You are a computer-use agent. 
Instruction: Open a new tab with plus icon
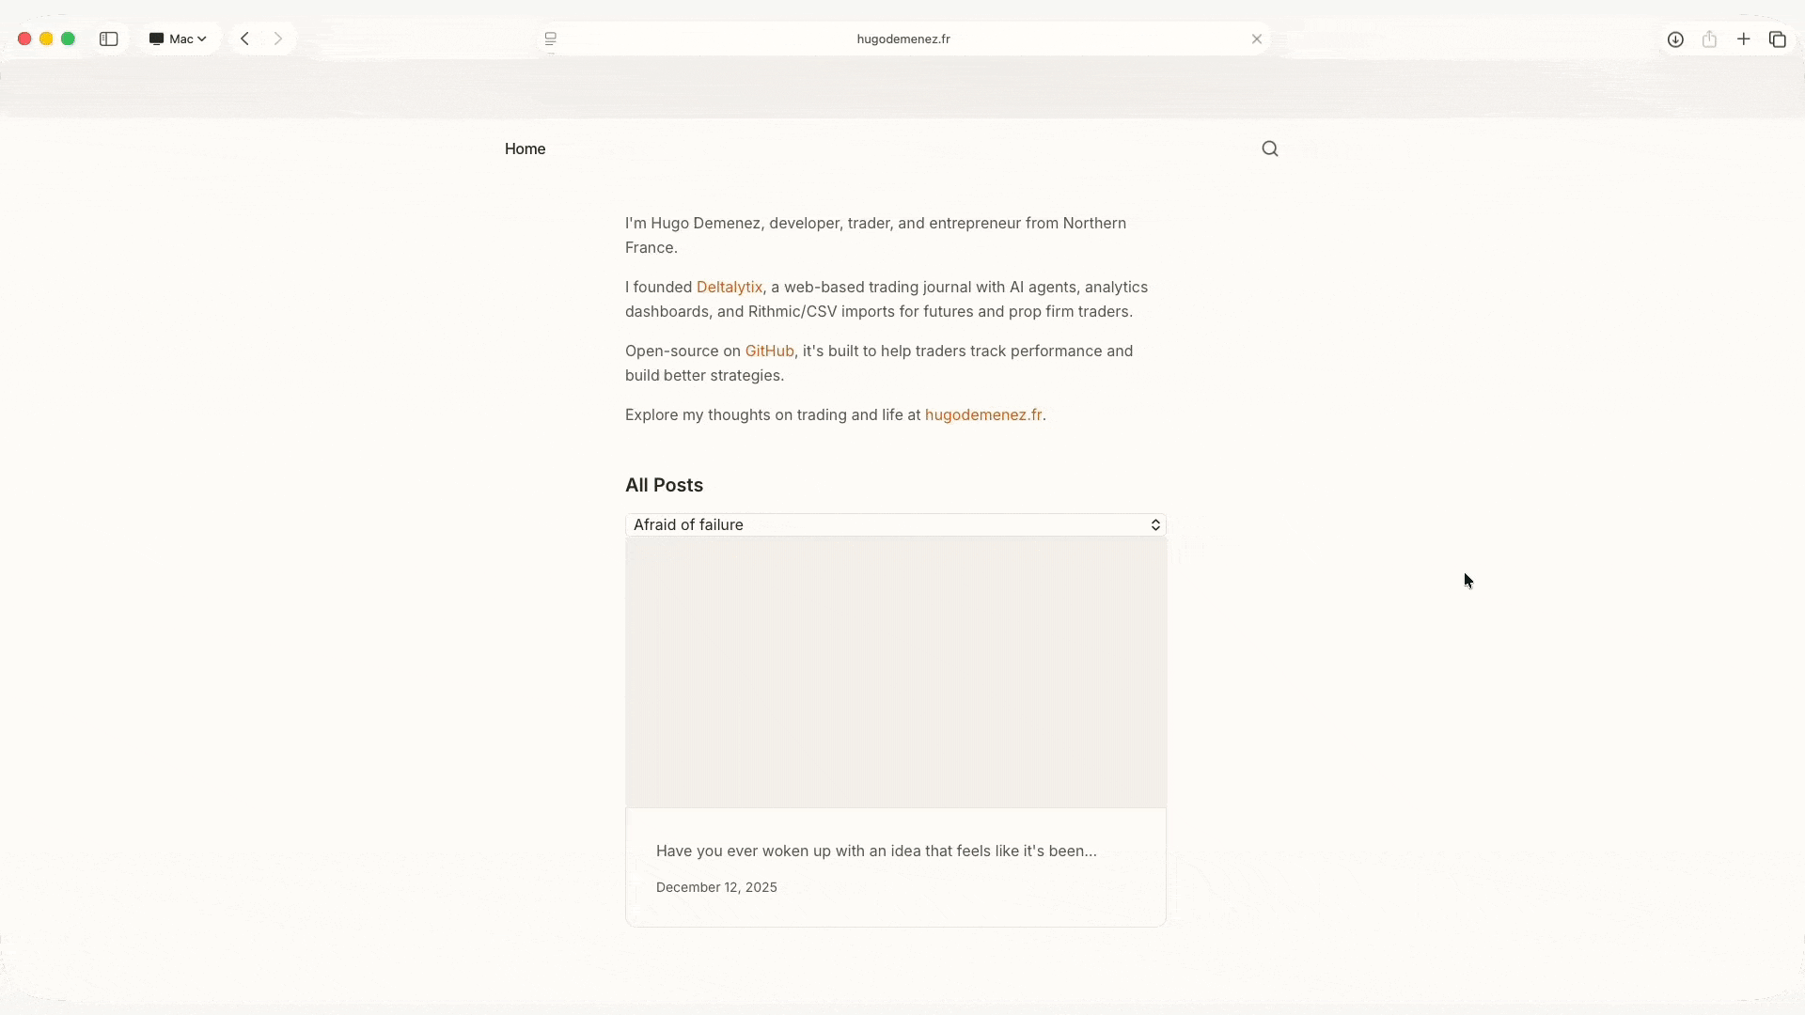1744,39
